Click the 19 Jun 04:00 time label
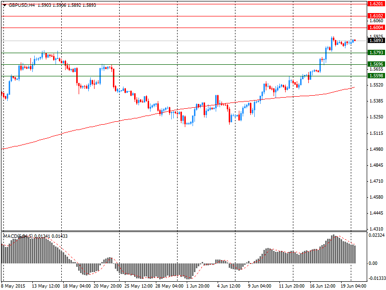Image resolution: width=386 pixels, height=290 pixels. [x=354, y=286]
